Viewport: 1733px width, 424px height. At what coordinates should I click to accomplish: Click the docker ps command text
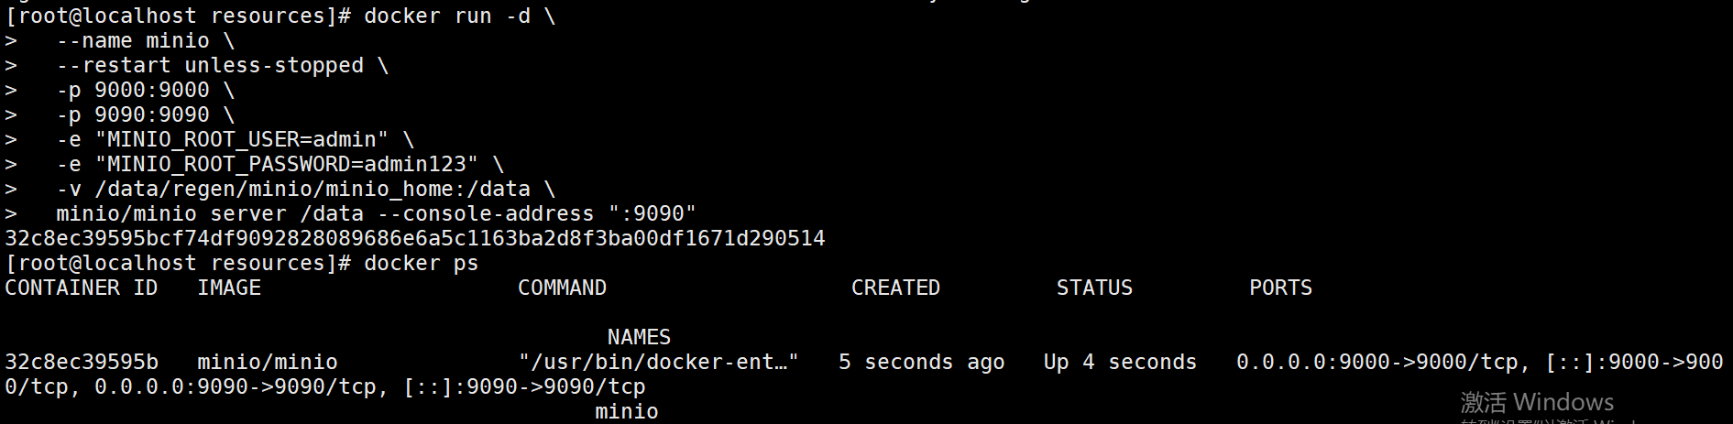(x=421, y=264)
